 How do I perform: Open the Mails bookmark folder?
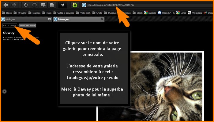coord(47,13)
